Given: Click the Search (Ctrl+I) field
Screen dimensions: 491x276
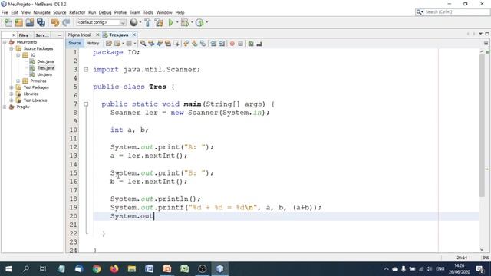Looking at the screenshot, I should pos(453,12).
